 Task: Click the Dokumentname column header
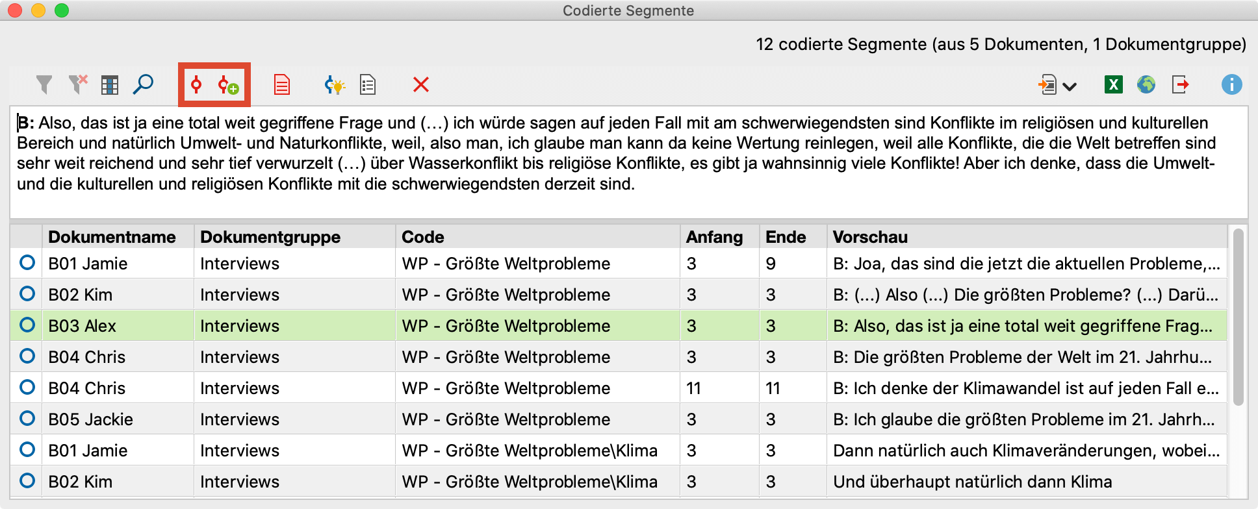coord(114,236)
